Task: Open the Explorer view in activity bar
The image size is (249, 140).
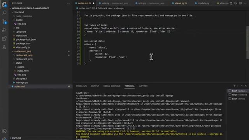Action: pos(4,4)
